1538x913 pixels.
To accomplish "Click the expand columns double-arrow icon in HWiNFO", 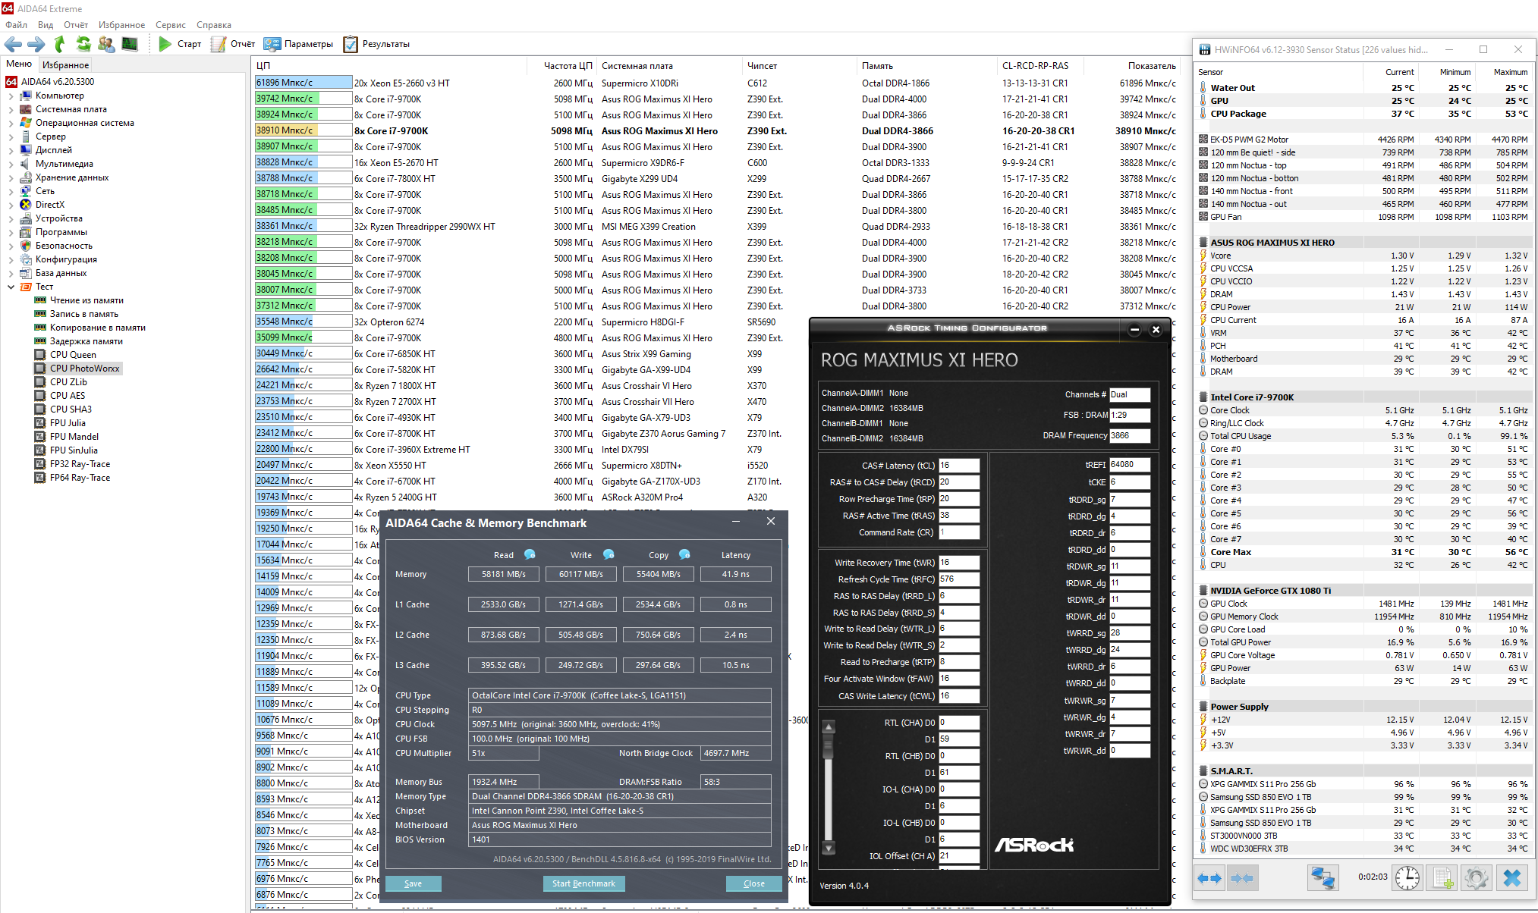I will (1209, 877).
